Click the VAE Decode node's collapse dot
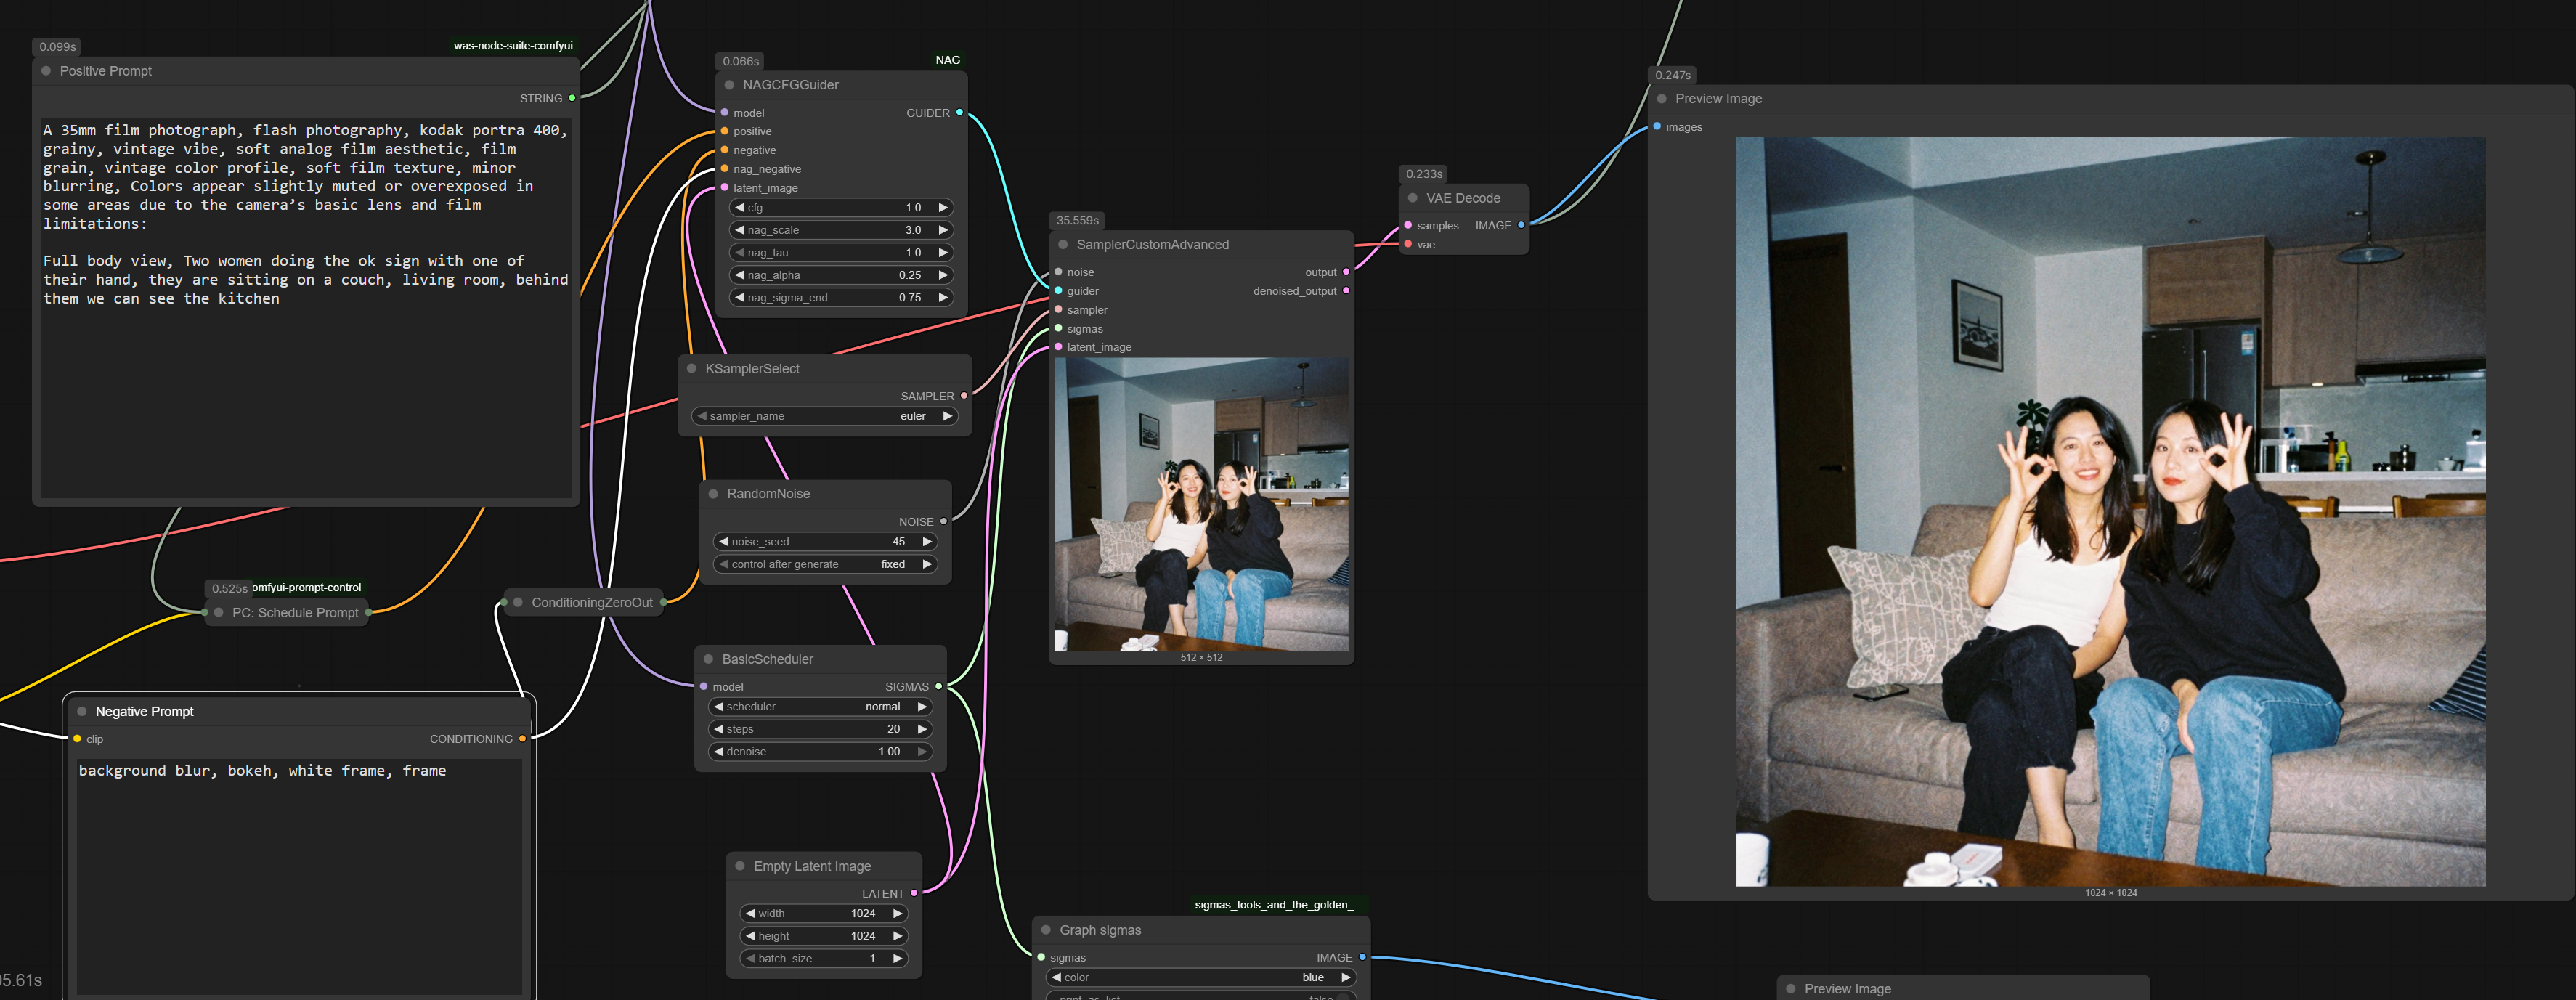 [1413, 198]
